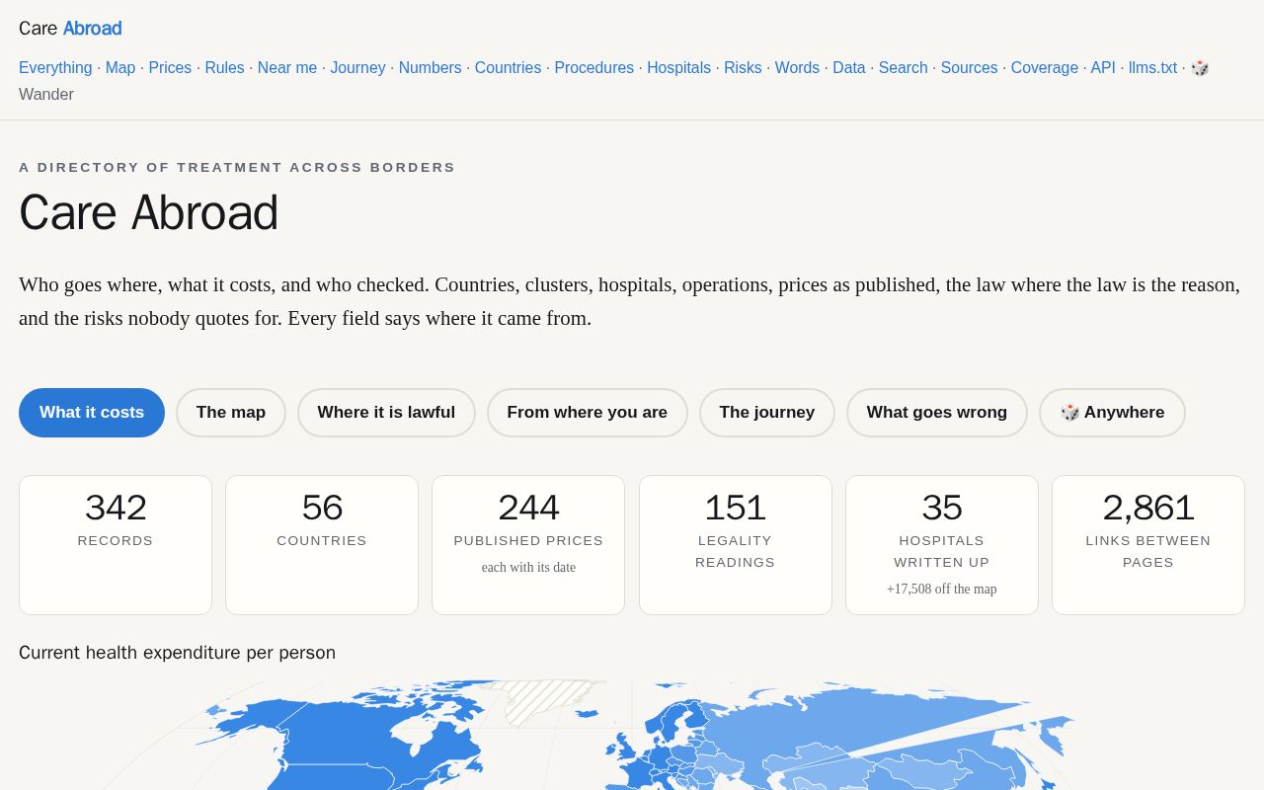Open the Words navigation link

pyautogui.click(x=797, y=68)
